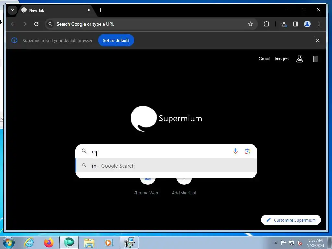Launch Firefox from taskbar
Screen dimensions: 332x249
coord(49,243)
